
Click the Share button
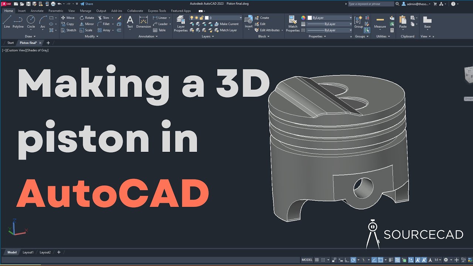click(x=87, y=4)
